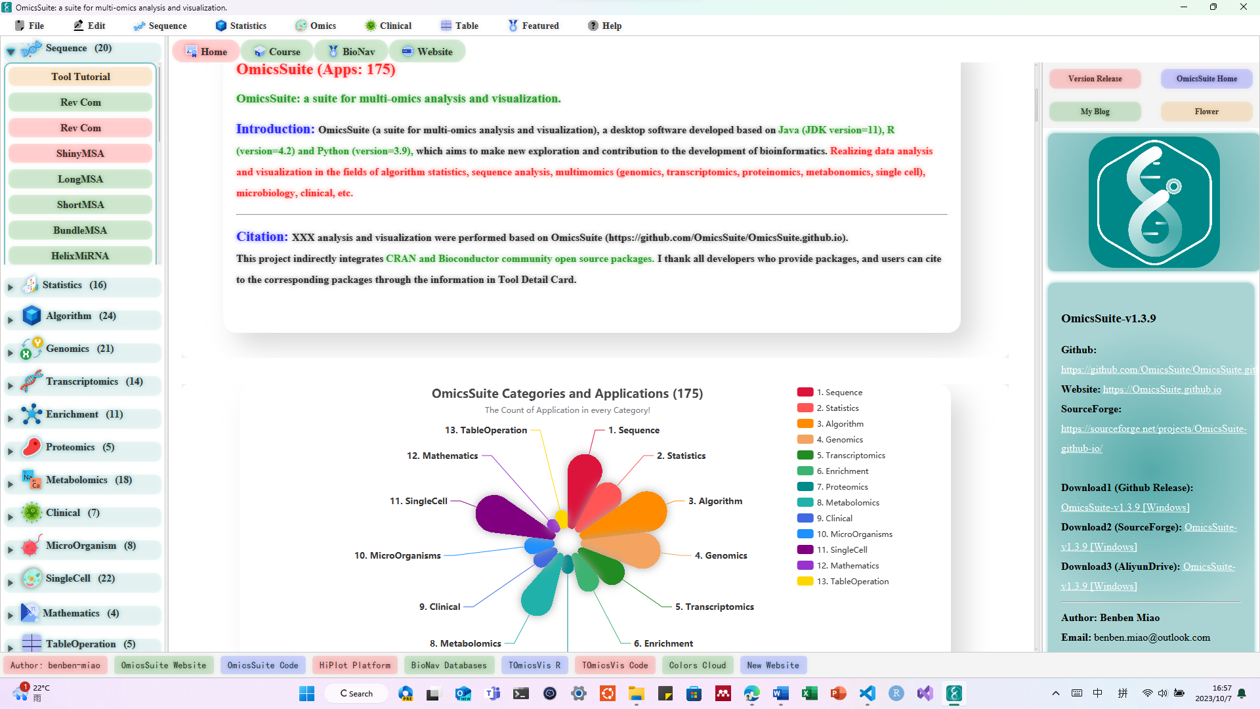1260x709 pixels.
Task: Collapse the Sequence category
Action: (x=10, y=51)
